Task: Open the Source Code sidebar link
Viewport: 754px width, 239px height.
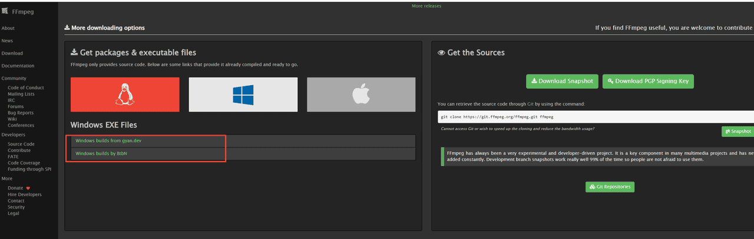Action: tap(21, 144)
